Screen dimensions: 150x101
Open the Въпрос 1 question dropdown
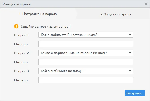click(x=86, y=35)
